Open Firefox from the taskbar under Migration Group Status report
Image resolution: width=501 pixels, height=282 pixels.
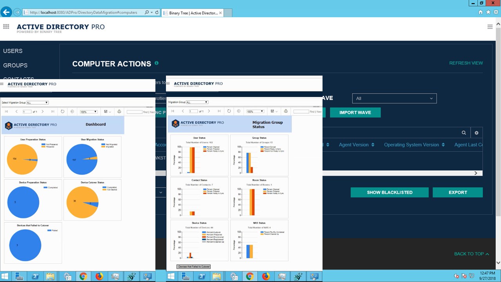pos(266,277)
